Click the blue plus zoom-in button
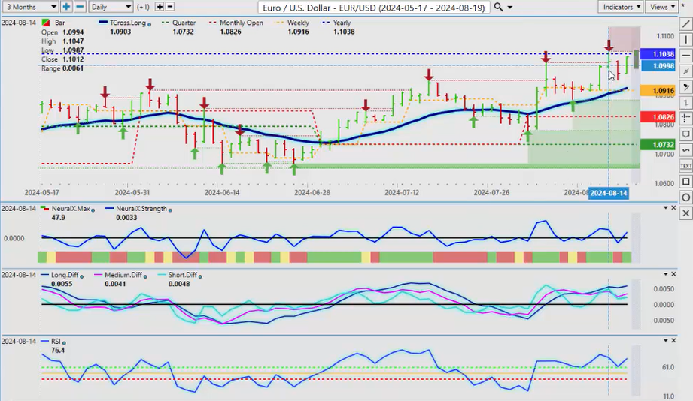 click(66, 7)
